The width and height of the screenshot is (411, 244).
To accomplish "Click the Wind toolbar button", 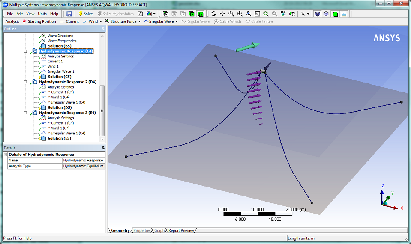I will pos(90,21).
